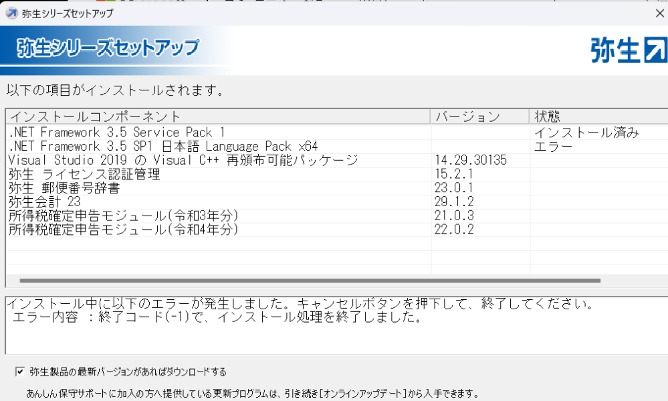The height and width of the screenshot is (401, 668).
Task: Click the あんしん保守サポート note text
Action: pyautogui.click(x=253, y=394)
